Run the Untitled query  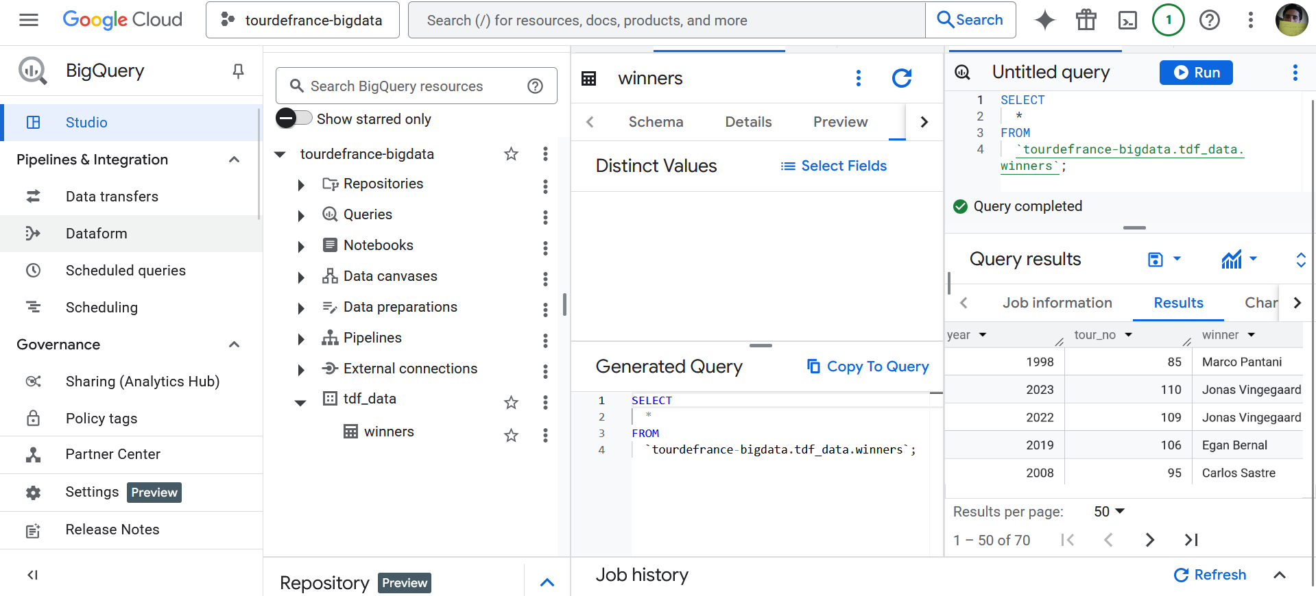click(x=1196, y=73)
